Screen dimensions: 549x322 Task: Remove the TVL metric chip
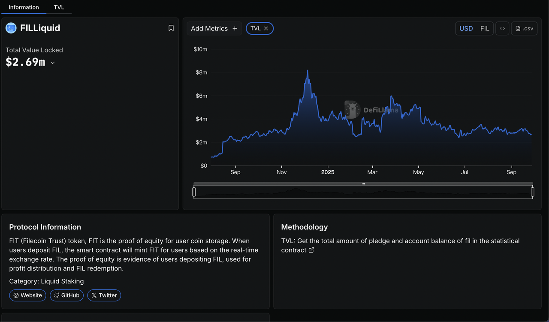(266, 28)
